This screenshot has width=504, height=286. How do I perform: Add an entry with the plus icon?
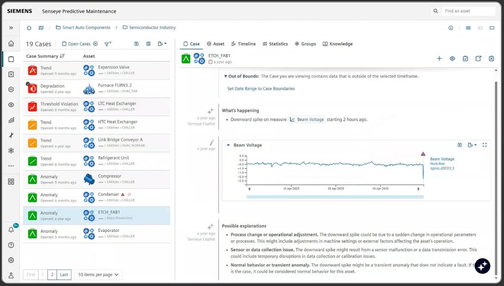(x=439, y=59)
